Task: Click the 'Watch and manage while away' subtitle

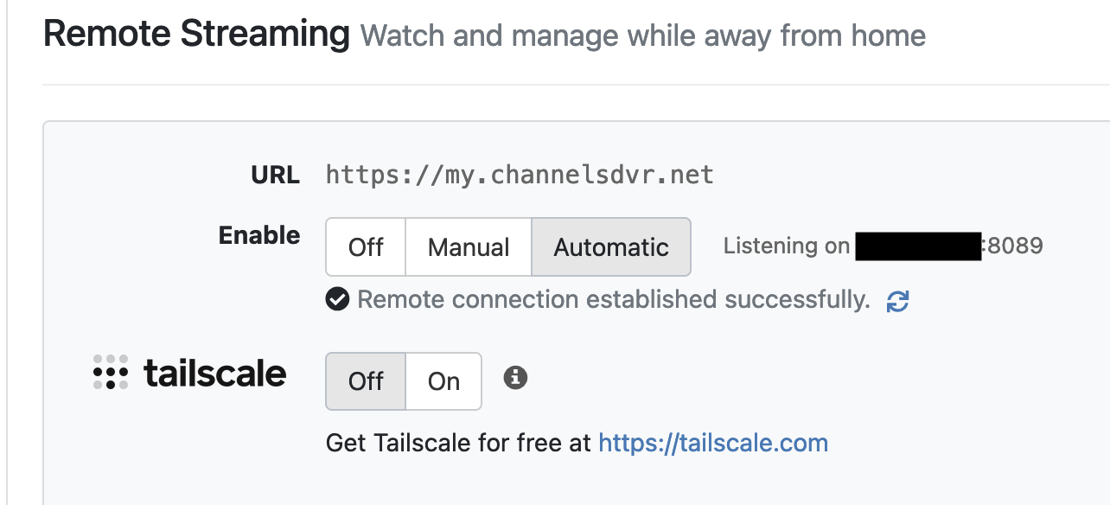Action: pos(642,35)
